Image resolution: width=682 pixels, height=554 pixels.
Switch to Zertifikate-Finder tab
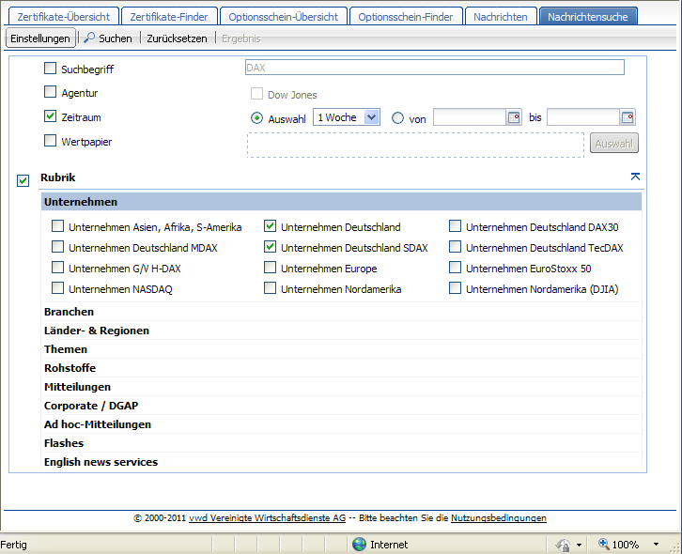(169, 16)
